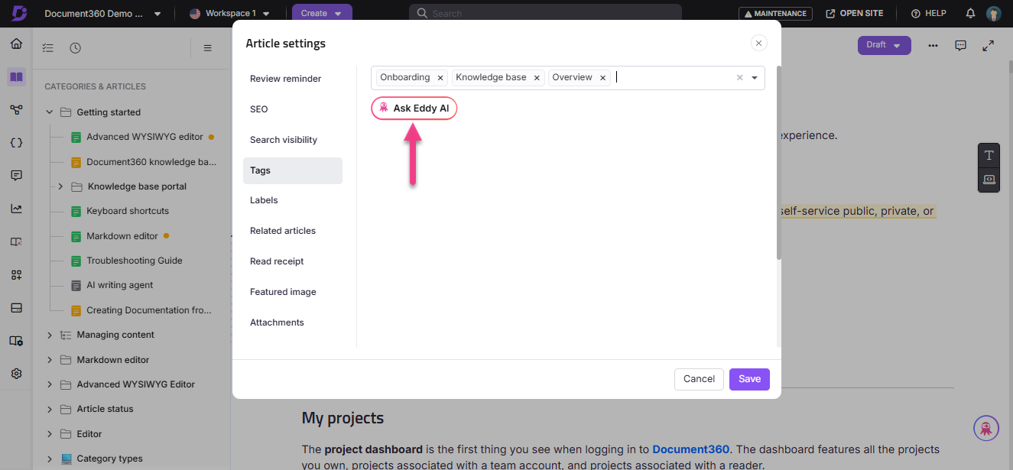Image resolution: width=1013 pixels, height=470 pixels.
Task: Collapse the Getting started category
Action: [x=49, y=112]
